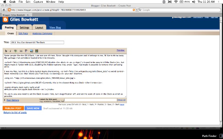
Task: Open the Capture menu
Action: (x=38, y=2)
